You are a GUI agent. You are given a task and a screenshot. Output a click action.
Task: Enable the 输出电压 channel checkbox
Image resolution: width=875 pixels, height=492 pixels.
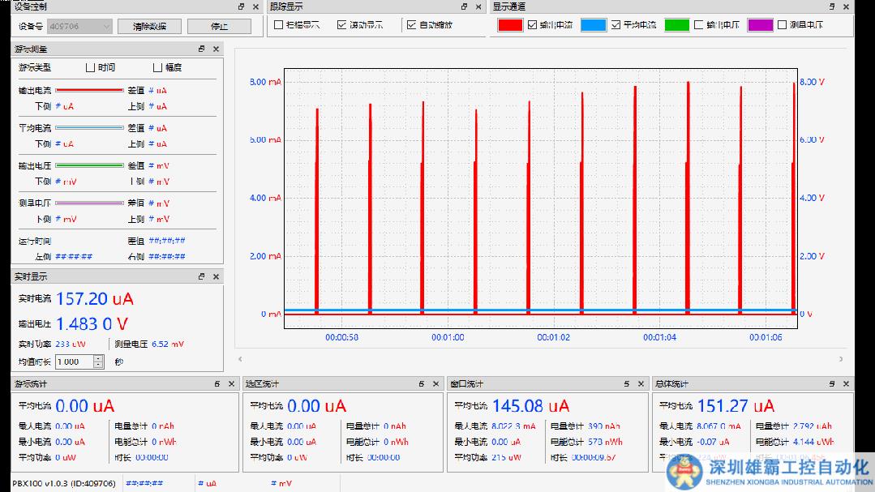(x=698, y=25)
